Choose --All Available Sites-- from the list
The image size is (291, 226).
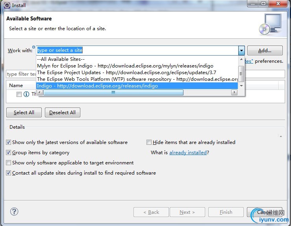pyautogui.click(x=137, y=59)
